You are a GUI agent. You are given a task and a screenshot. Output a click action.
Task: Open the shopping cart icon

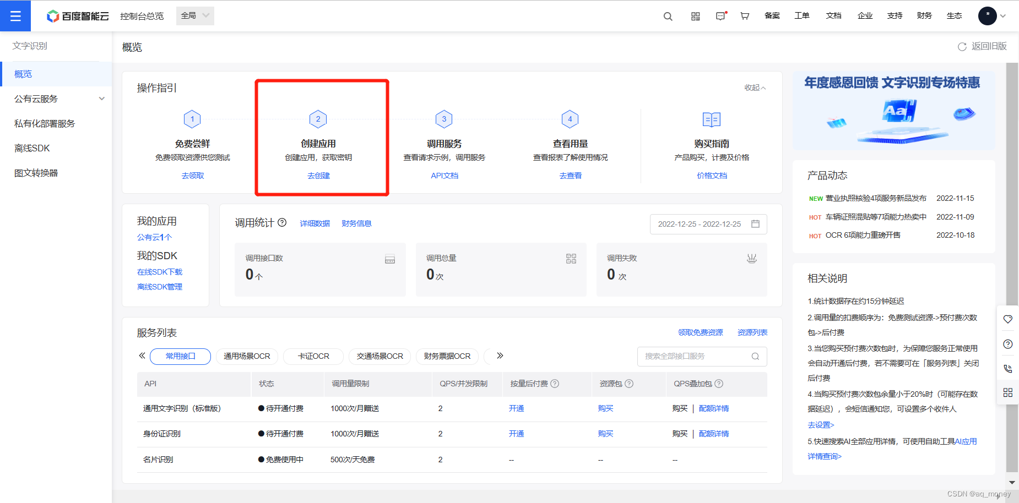[x=745, y=16]
